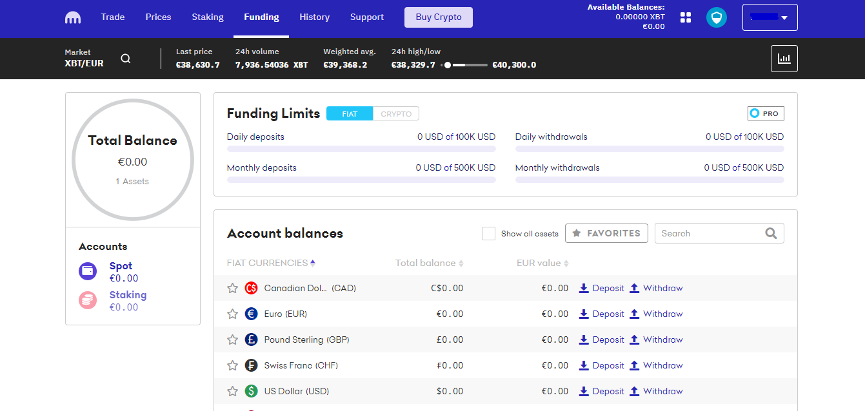Open the History tab
865x411 pixels.
(x=314, y=17)
